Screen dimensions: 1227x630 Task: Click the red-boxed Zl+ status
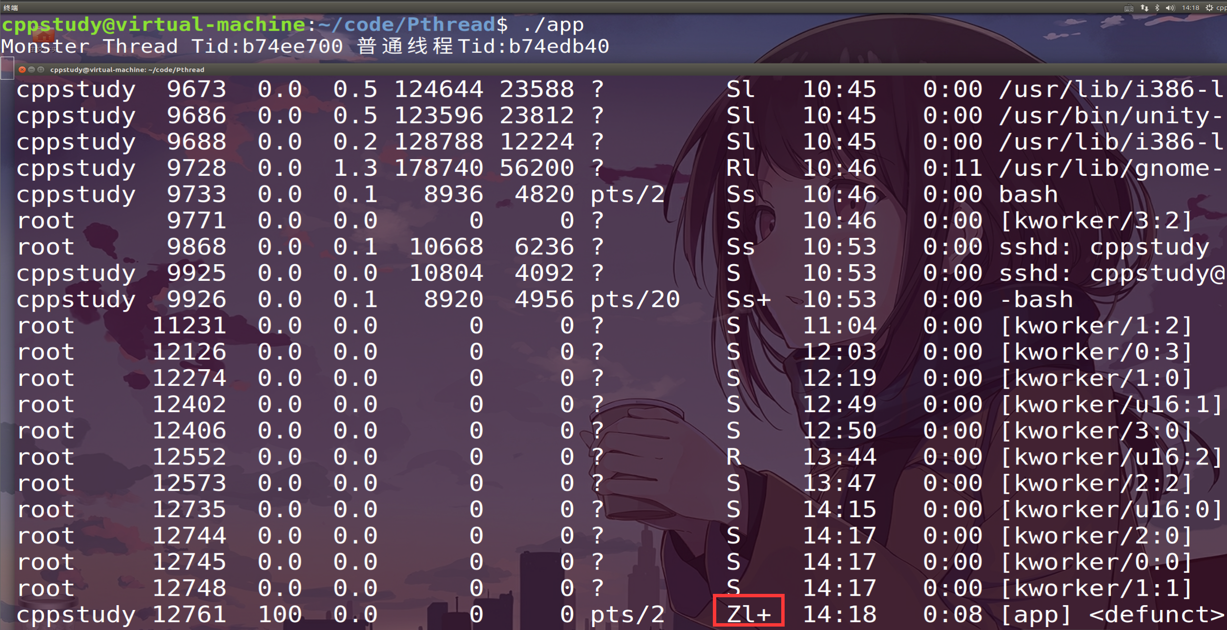tap(748, 610)
